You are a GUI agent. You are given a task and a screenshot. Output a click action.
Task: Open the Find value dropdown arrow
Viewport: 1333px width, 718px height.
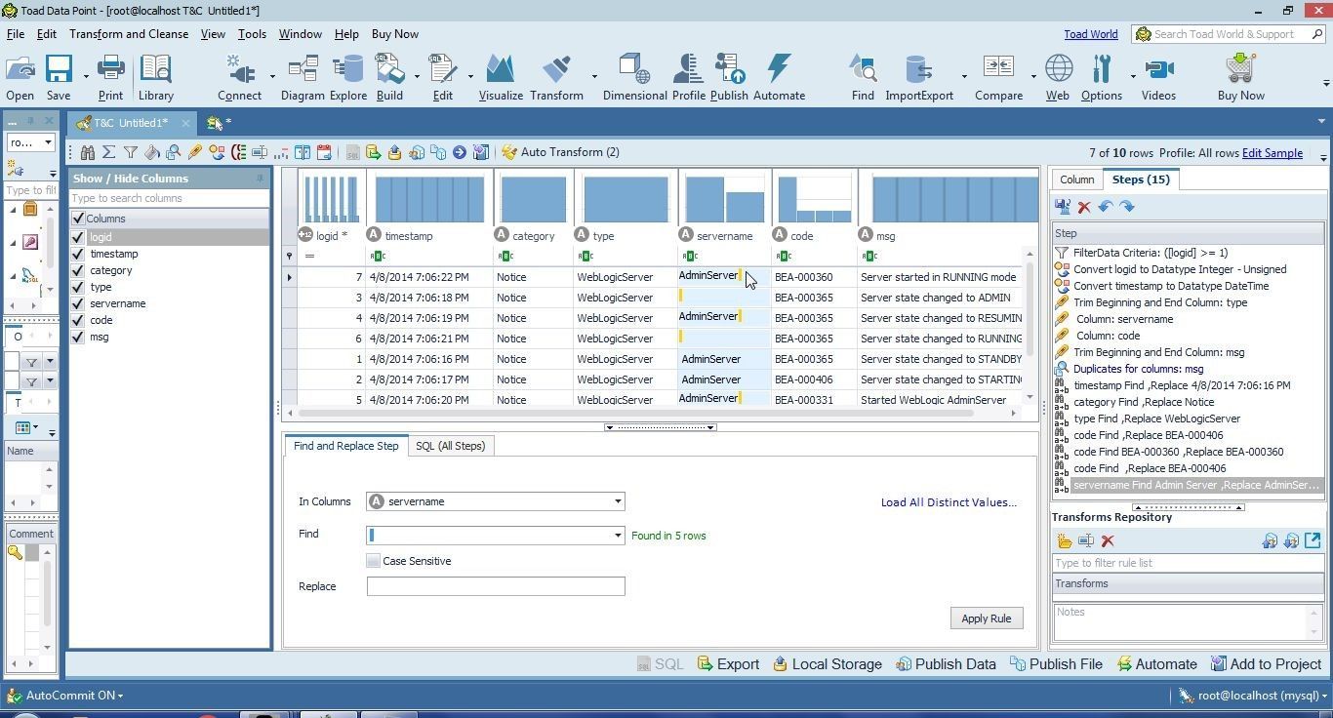click(x=617, y=535)
